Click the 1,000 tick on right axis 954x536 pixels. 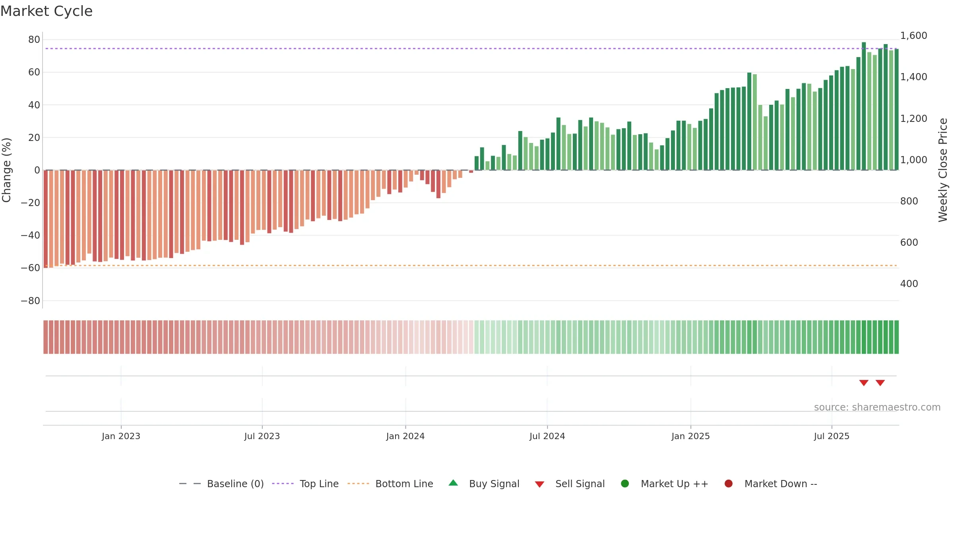913,160
